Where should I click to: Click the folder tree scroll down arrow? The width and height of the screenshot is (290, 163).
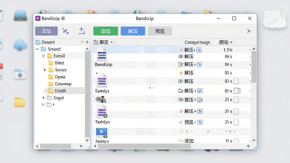pyautogui.click(x=87, y=140)
